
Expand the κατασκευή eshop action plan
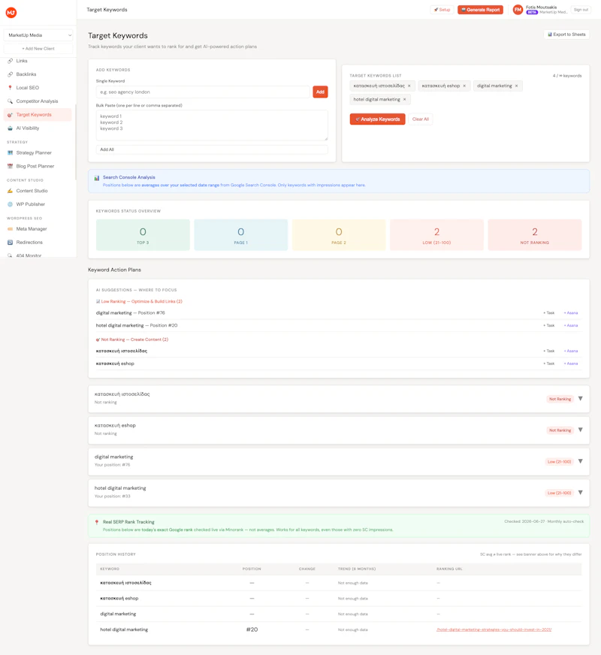click(581, 430)
